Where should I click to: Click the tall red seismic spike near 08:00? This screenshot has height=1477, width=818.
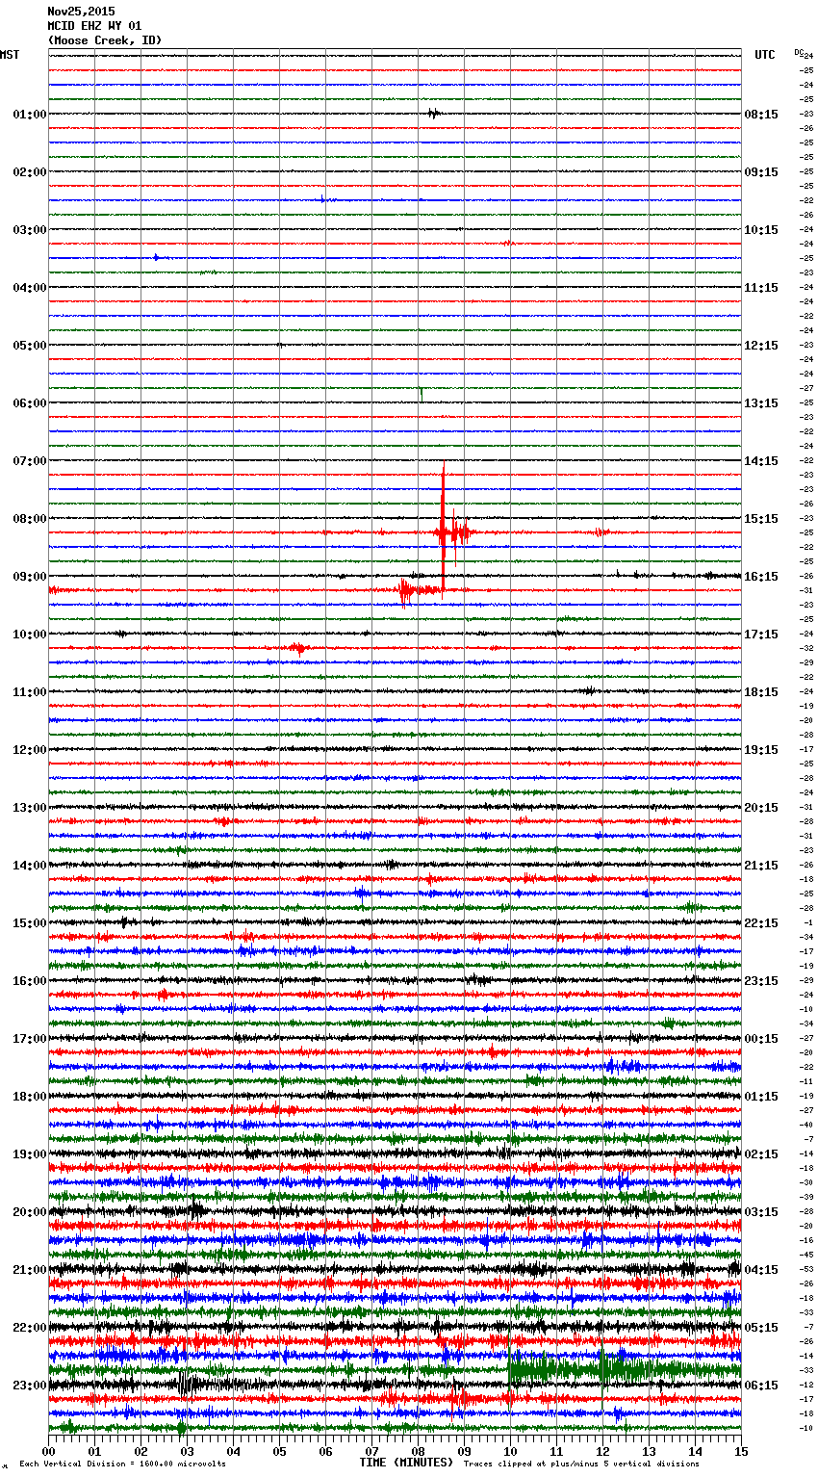(x=443, y=528)
